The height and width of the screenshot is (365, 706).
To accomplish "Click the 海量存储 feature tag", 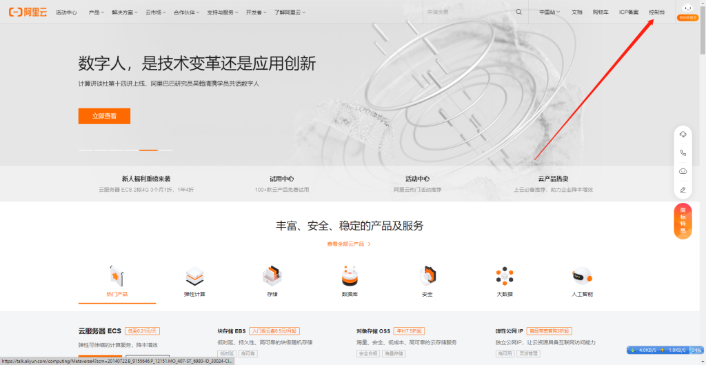I will pos(394,354).
